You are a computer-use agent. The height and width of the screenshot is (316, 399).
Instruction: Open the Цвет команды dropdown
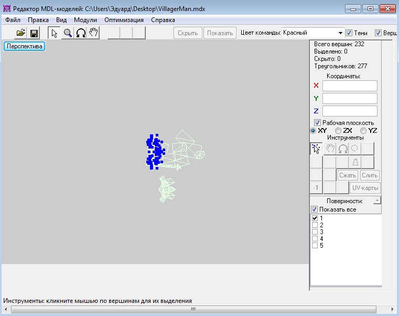click(313, 33)
